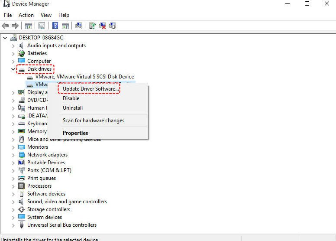Click the Audio inputs and outputs speaker icon

click(21, 46)
